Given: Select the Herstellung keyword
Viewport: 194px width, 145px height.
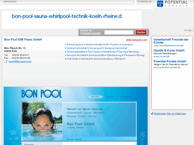Looking at the screenshot, I should click(x=109, y=52).
